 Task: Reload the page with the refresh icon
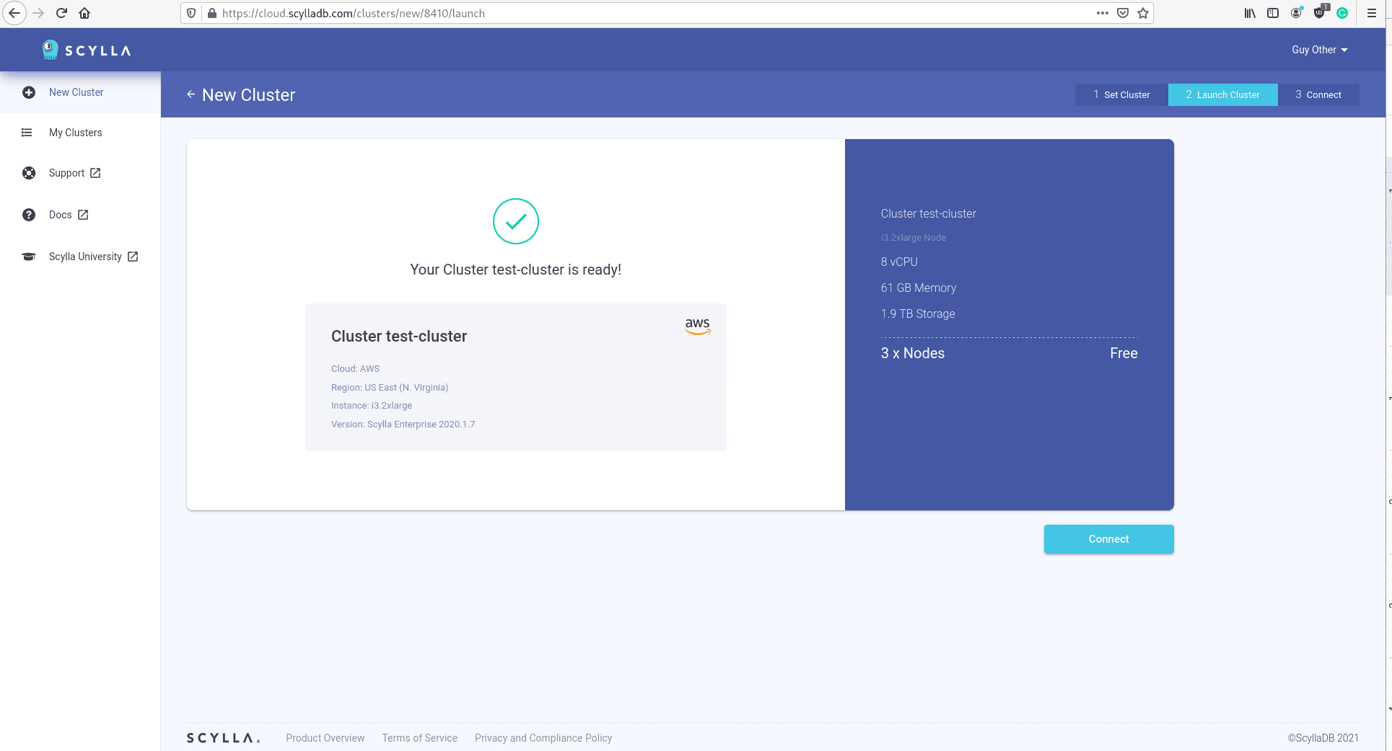61,13
